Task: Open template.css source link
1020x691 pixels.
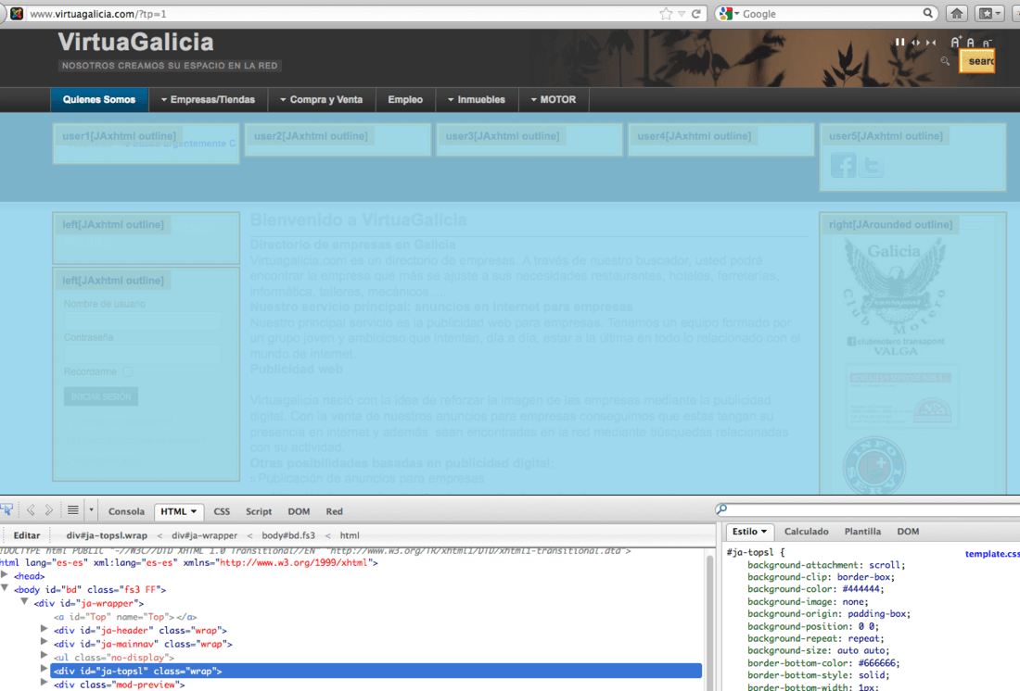Action: [x=992, y=554]
